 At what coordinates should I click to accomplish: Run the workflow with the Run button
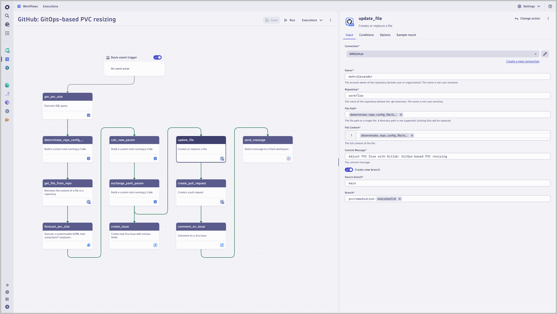coord(290,20)
